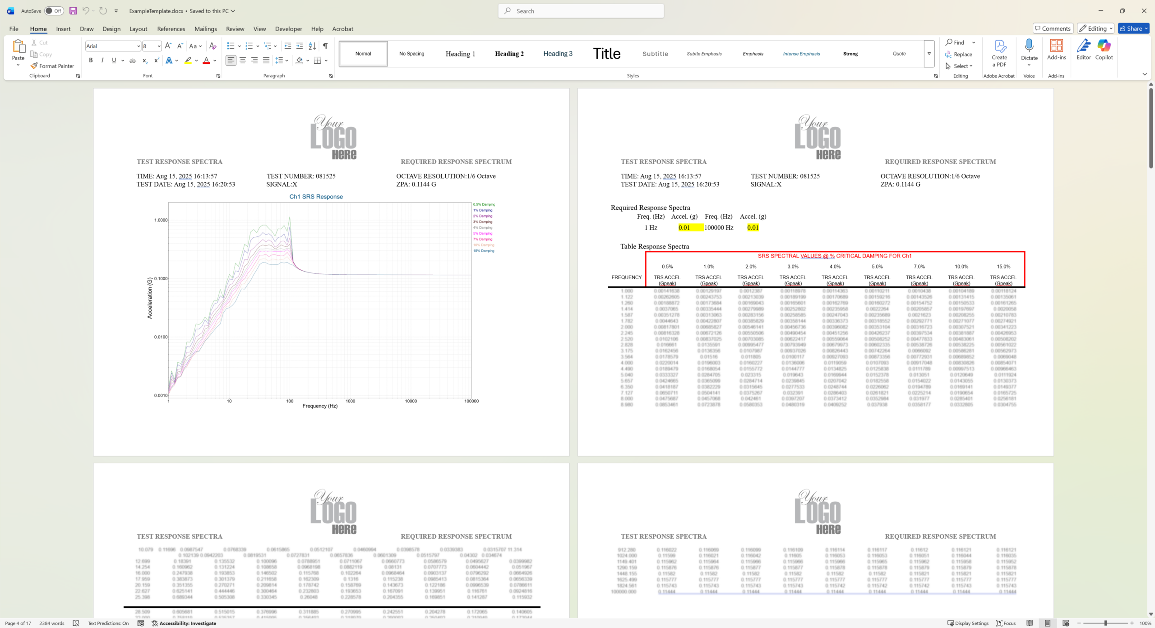Apply strikethrough formatting
The width and height of the screenshot is (1155, 628).
pos(133,60)
